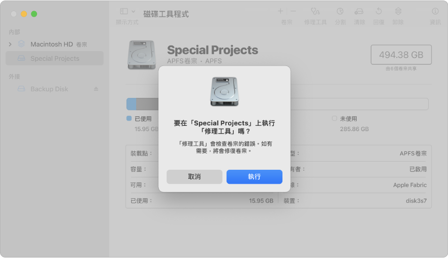448x258 pixels.
Task: Click the large Special Projects drive icon
Action: pyautogui.click(x=141, y=54)
